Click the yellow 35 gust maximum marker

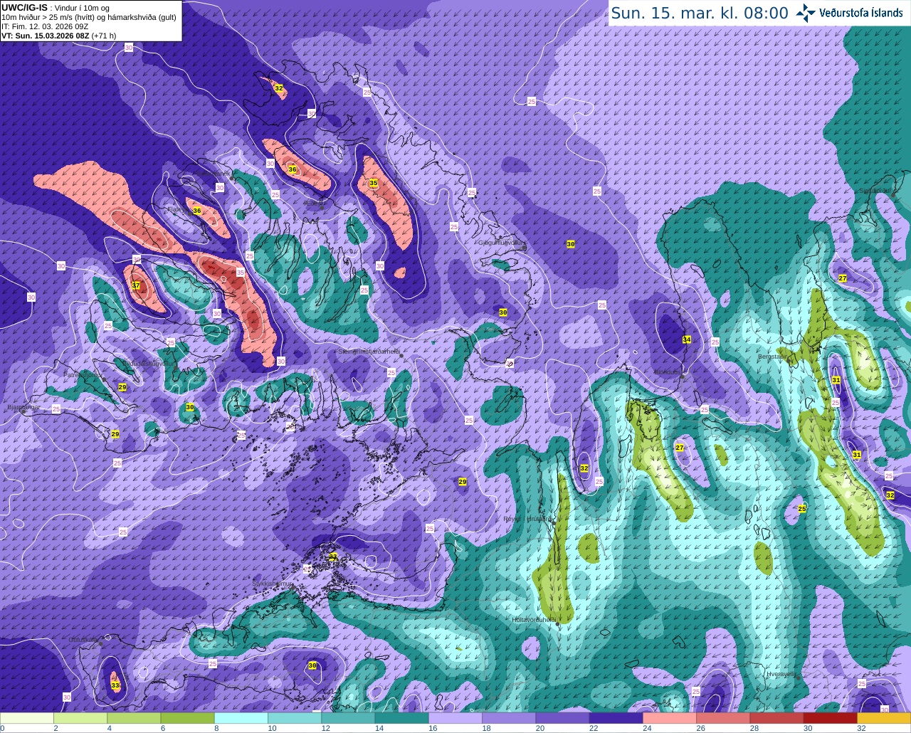[374, 183]
